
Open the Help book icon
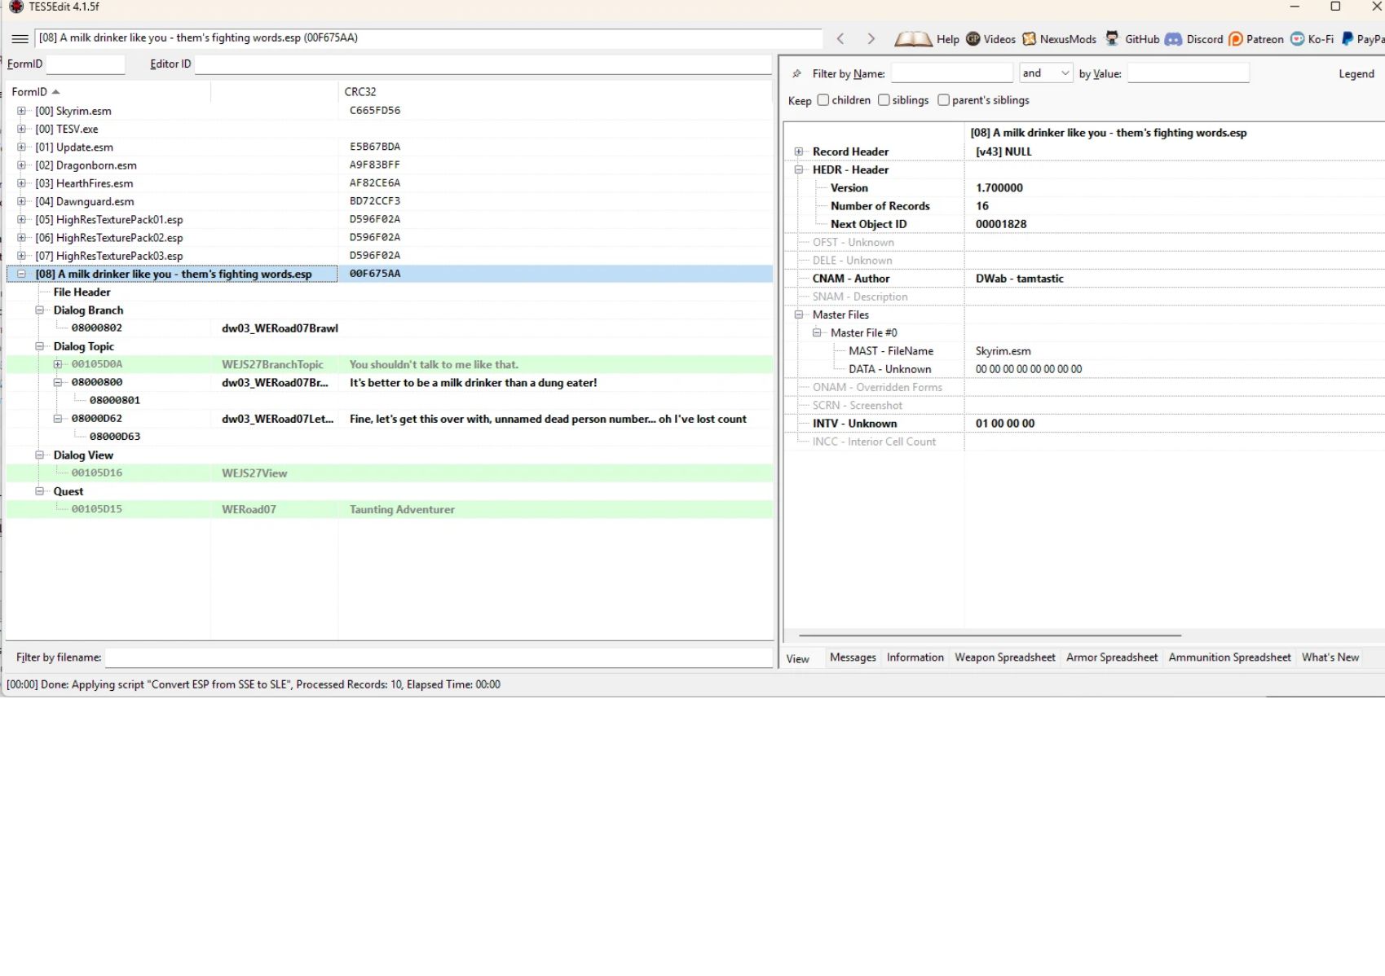(913, 38)
